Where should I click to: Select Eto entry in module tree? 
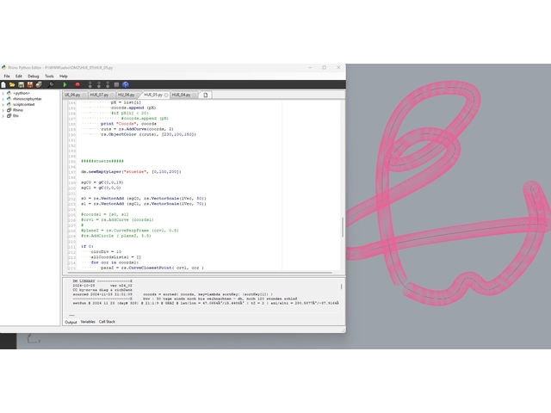tap(15, 116)
